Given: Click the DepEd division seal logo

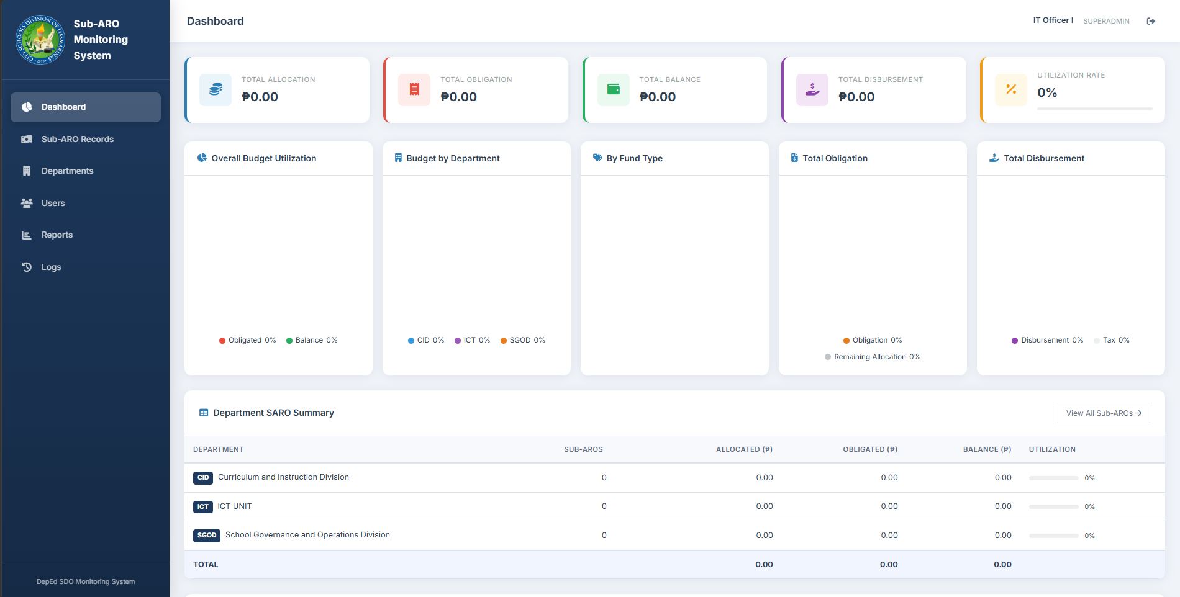Looking at the screenshot, I should 40,40.
